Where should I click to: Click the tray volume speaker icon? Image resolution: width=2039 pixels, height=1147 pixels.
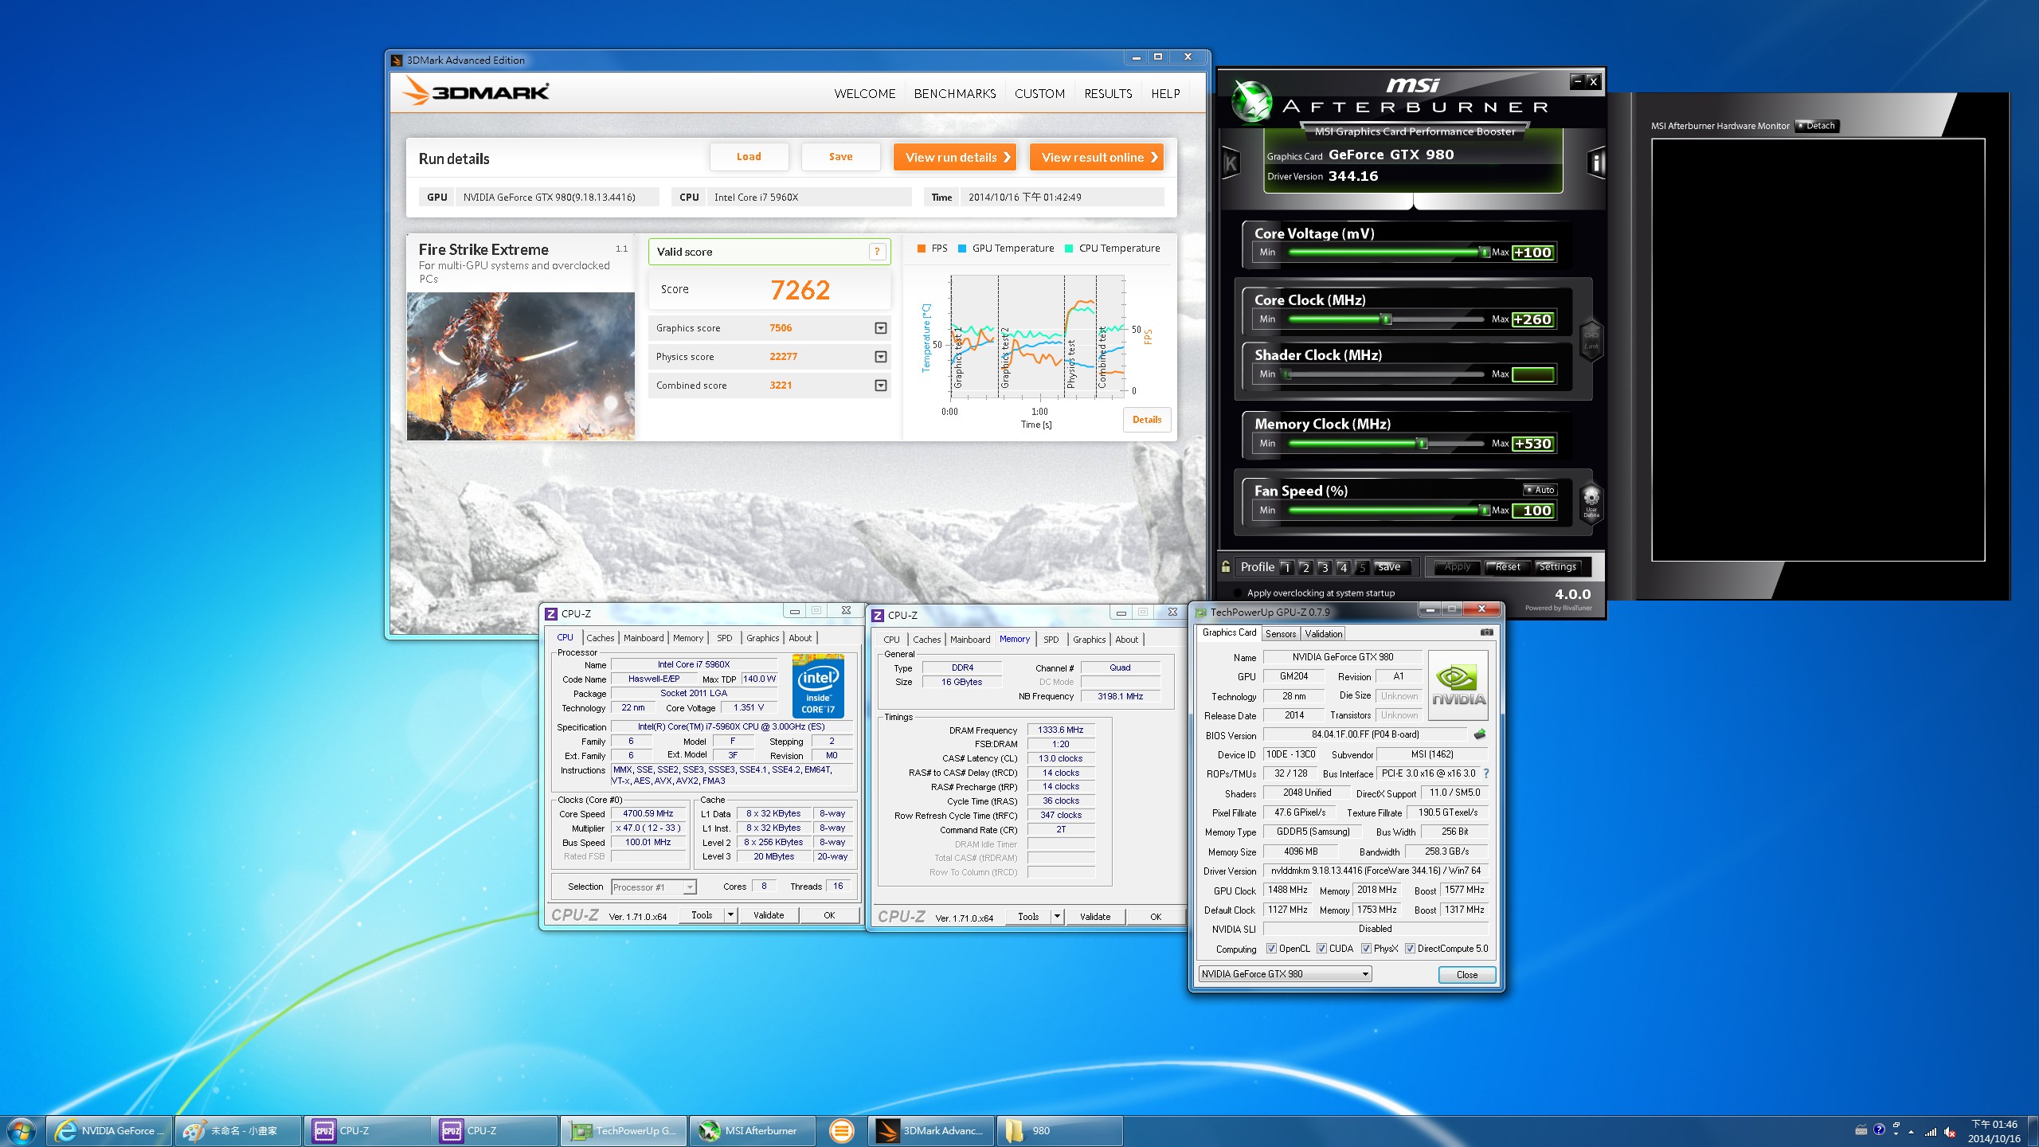(x=1950, y=1132)
